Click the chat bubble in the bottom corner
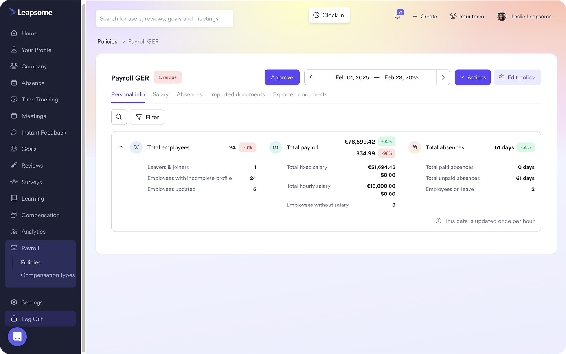The image size is (566, 354). 17,337
